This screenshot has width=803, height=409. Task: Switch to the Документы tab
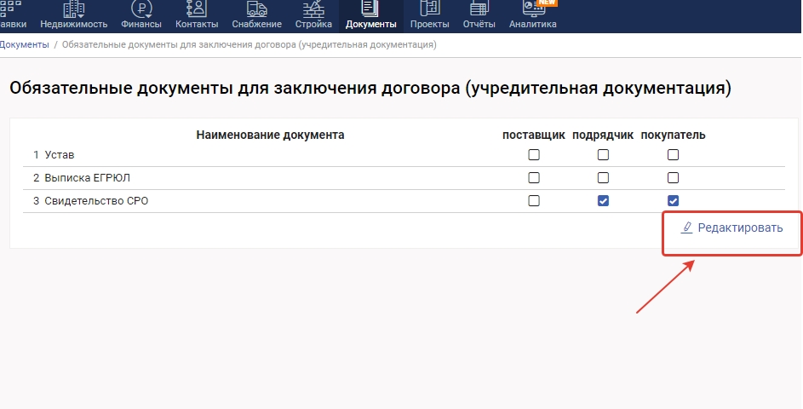tap(370, 16)
